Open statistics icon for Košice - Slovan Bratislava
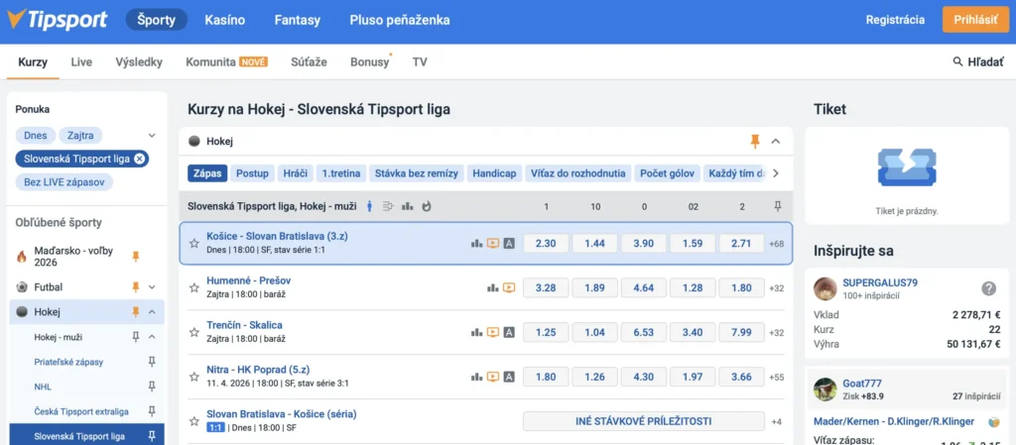 tap(477, 243)
